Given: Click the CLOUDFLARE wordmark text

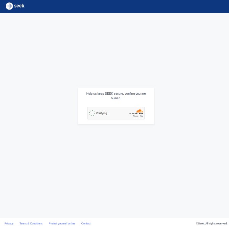Looking at the screenshot, I should tap(136, 114).
